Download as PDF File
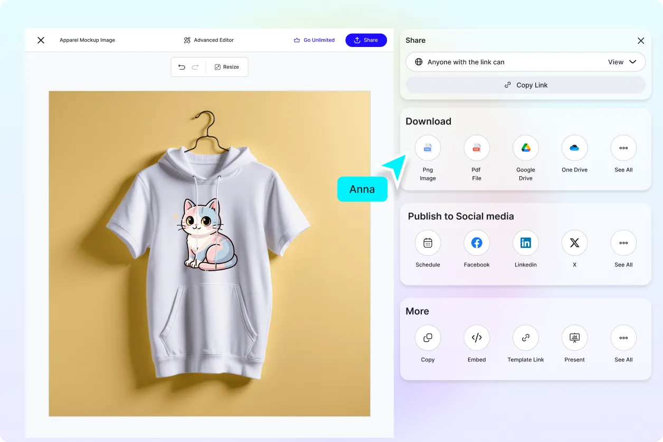The height and width of the screenshot is (442, 663). click(x=476, y=148)
